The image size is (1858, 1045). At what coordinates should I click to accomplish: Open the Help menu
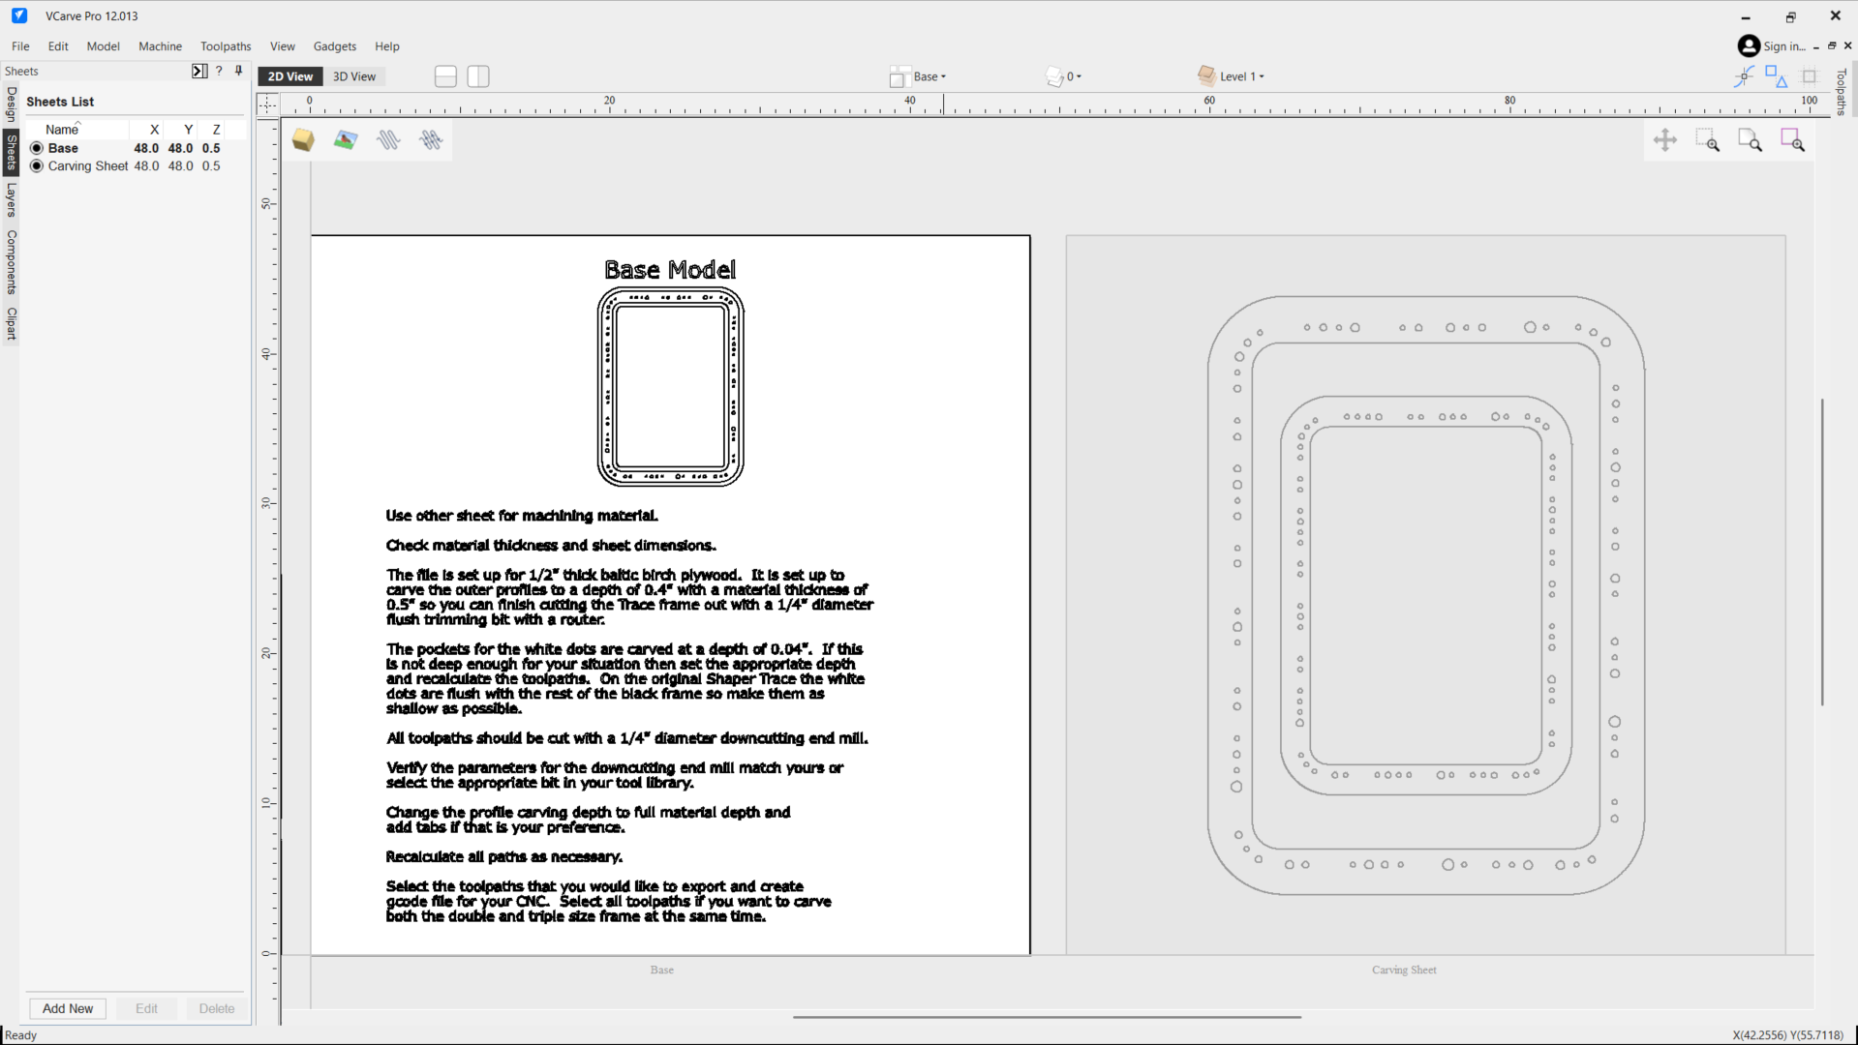pos(386,46)
